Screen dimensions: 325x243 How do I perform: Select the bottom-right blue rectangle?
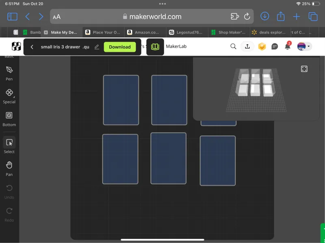click(x=218, y=160)
